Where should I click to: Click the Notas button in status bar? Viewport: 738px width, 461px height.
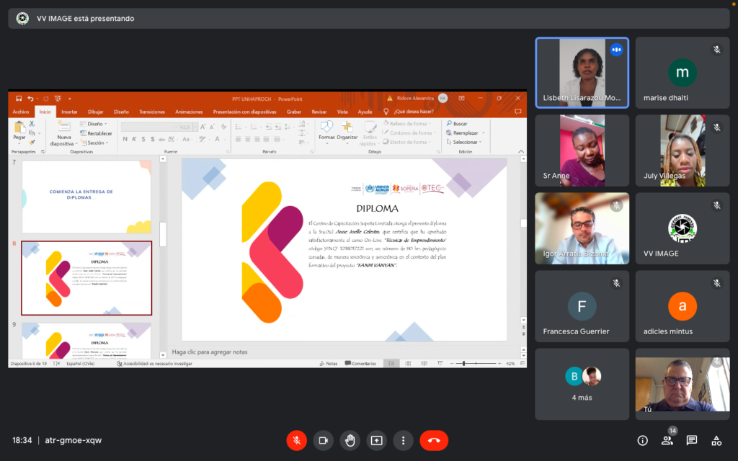pyautogui.click(x=328, y=364)
